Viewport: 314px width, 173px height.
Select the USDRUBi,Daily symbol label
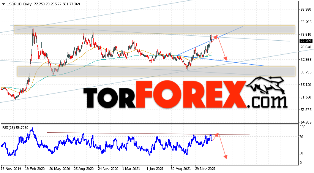[x=19, y=4]
